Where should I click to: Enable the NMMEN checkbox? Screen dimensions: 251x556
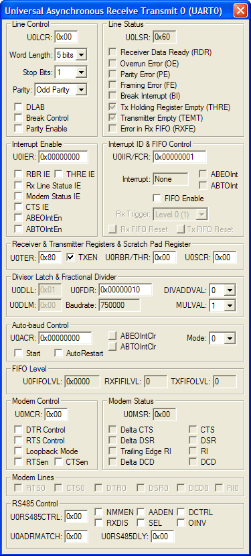tap(99, 512)
